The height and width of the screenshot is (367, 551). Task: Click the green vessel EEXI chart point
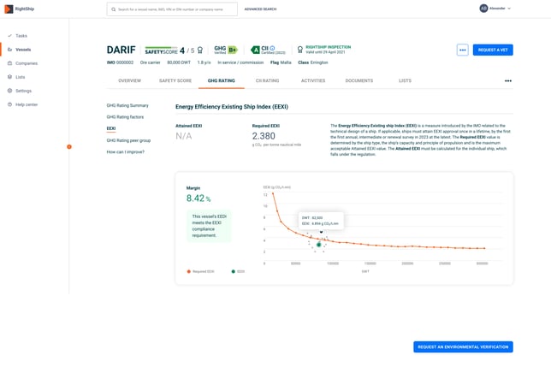tap(319, 245)
